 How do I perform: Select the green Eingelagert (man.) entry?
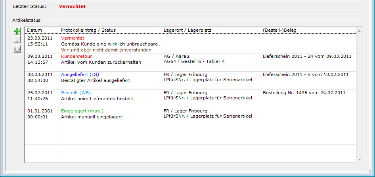[x=82, y=111]
